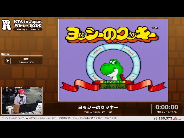Click the 'Final Day - 12/31 09:19' badge
Viewport: 184px width, 138px height.
point(28,29)
